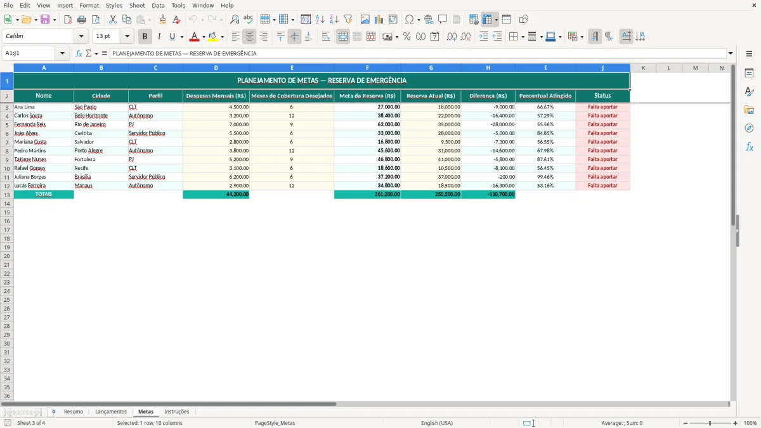This screenshot has height=428, width=761.
Task: Apply the red font color swatch
Action: (x=194, y=37)
